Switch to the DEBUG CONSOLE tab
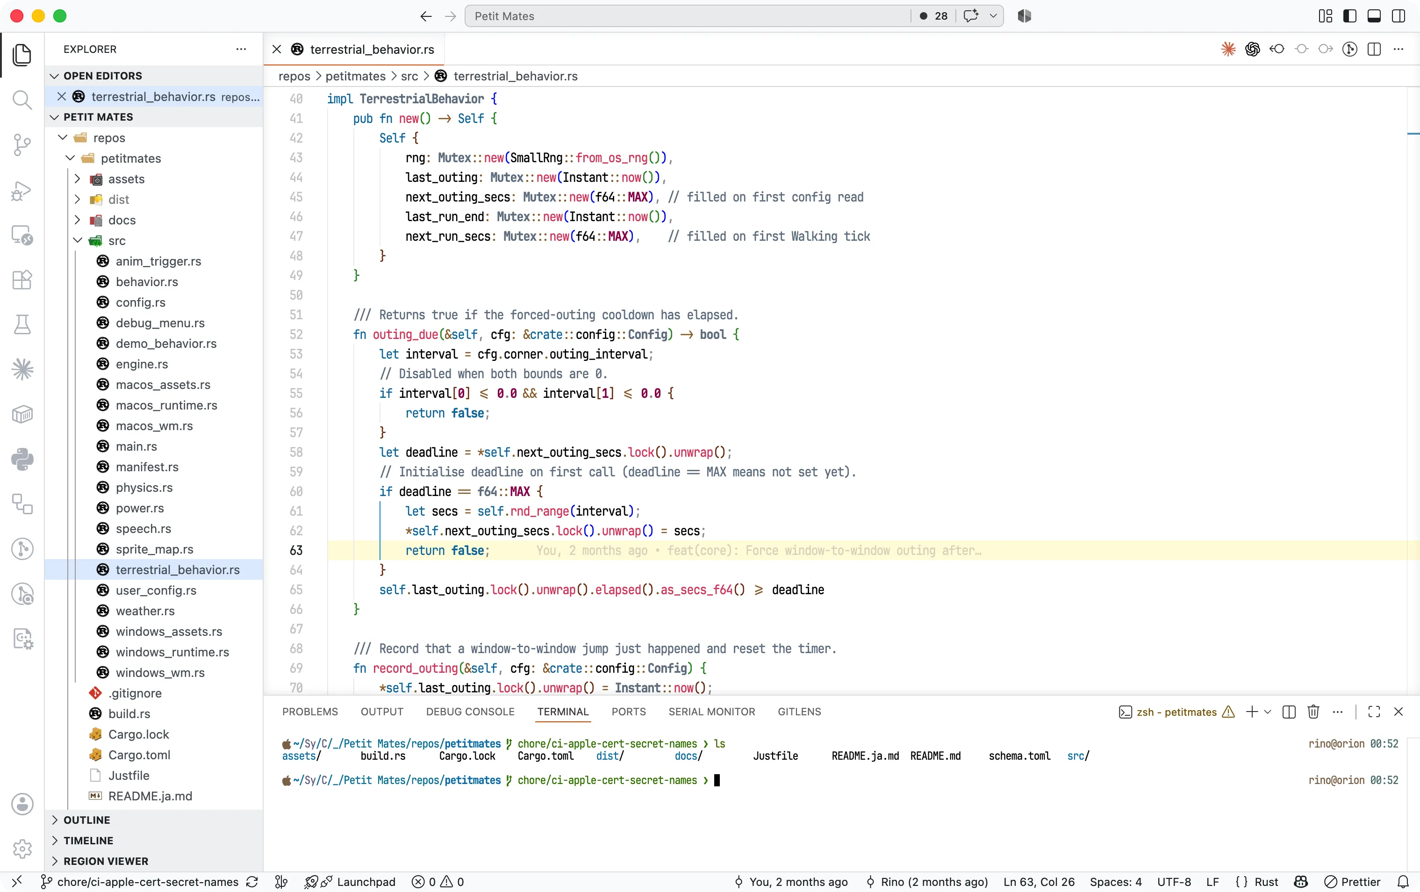Image resolution: width=1420 pixels, height=892 pixels. coord(470,712)
